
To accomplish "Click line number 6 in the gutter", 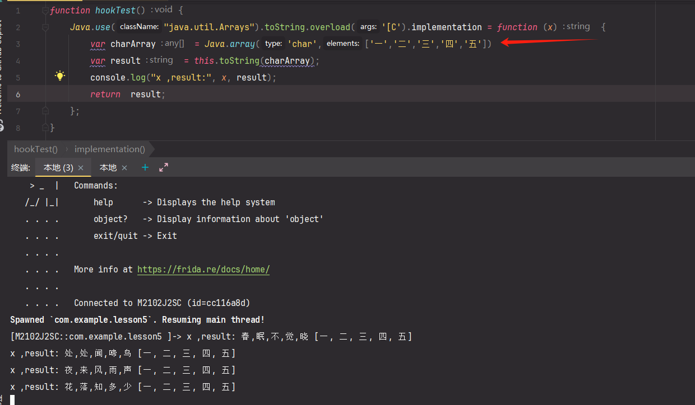I will 18,94.
